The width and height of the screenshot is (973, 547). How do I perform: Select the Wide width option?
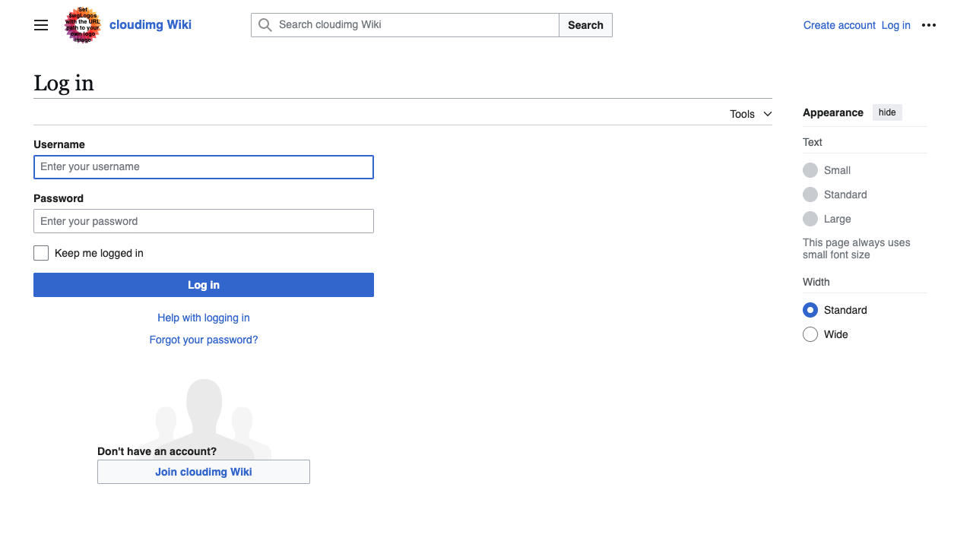click(x=810, y=334)
